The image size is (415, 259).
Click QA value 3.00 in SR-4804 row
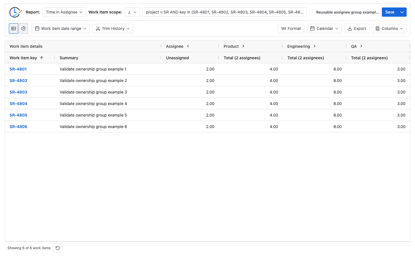click(401, 104)
